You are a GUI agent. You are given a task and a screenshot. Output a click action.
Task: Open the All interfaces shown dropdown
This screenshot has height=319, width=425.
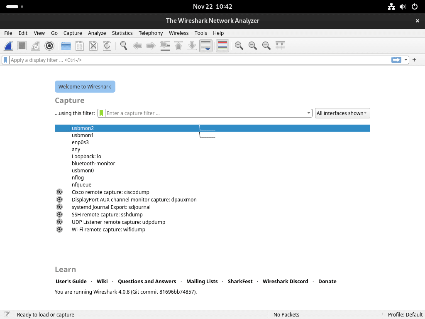coord(342,113)
